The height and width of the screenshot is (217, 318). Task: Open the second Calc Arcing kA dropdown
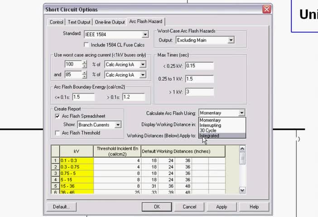[143, 75]
